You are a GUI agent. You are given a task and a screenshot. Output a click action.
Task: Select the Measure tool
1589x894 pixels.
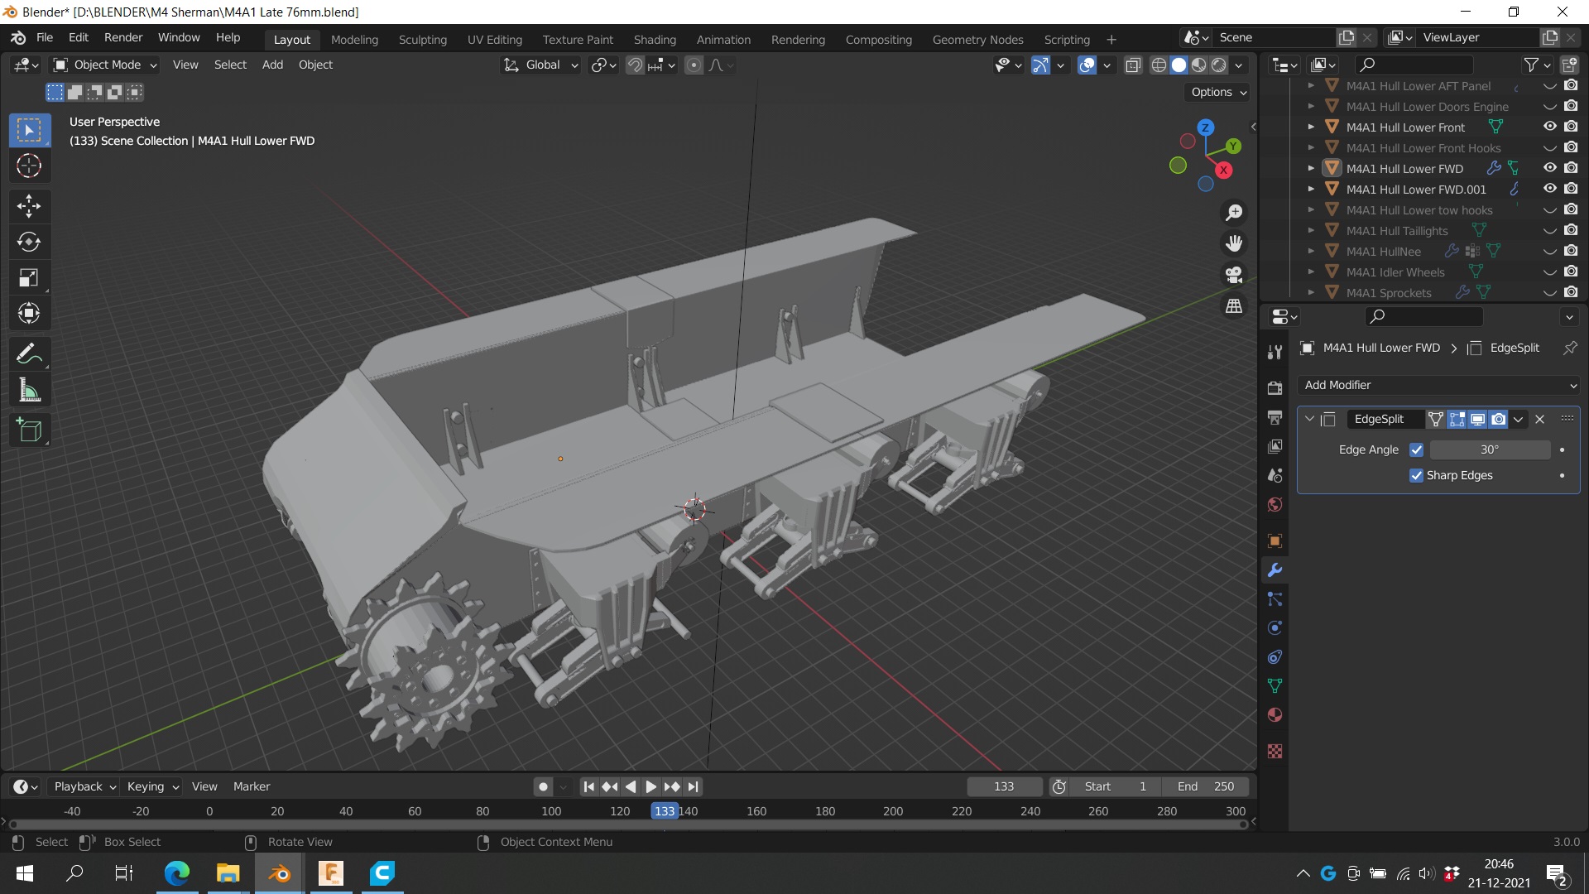pyautogui.click(x=29, y=390)
